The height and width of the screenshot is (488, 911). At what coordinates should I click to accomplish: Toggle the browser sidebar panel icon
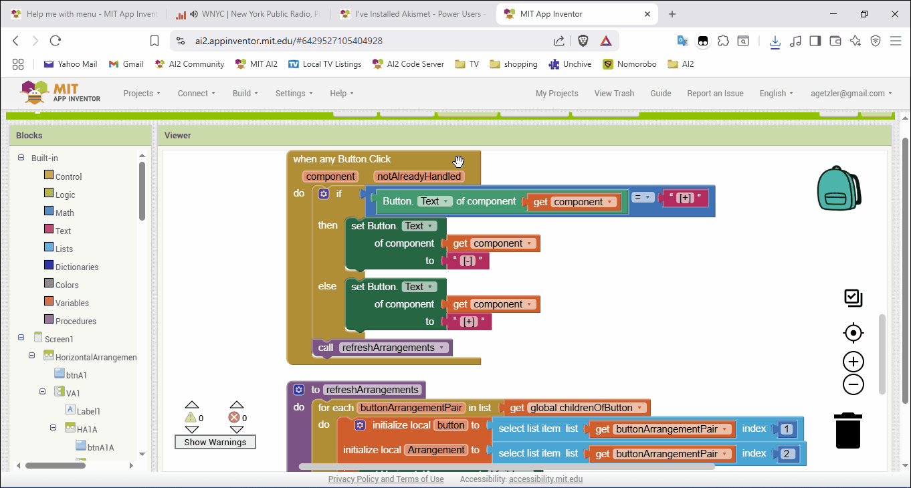815,41
